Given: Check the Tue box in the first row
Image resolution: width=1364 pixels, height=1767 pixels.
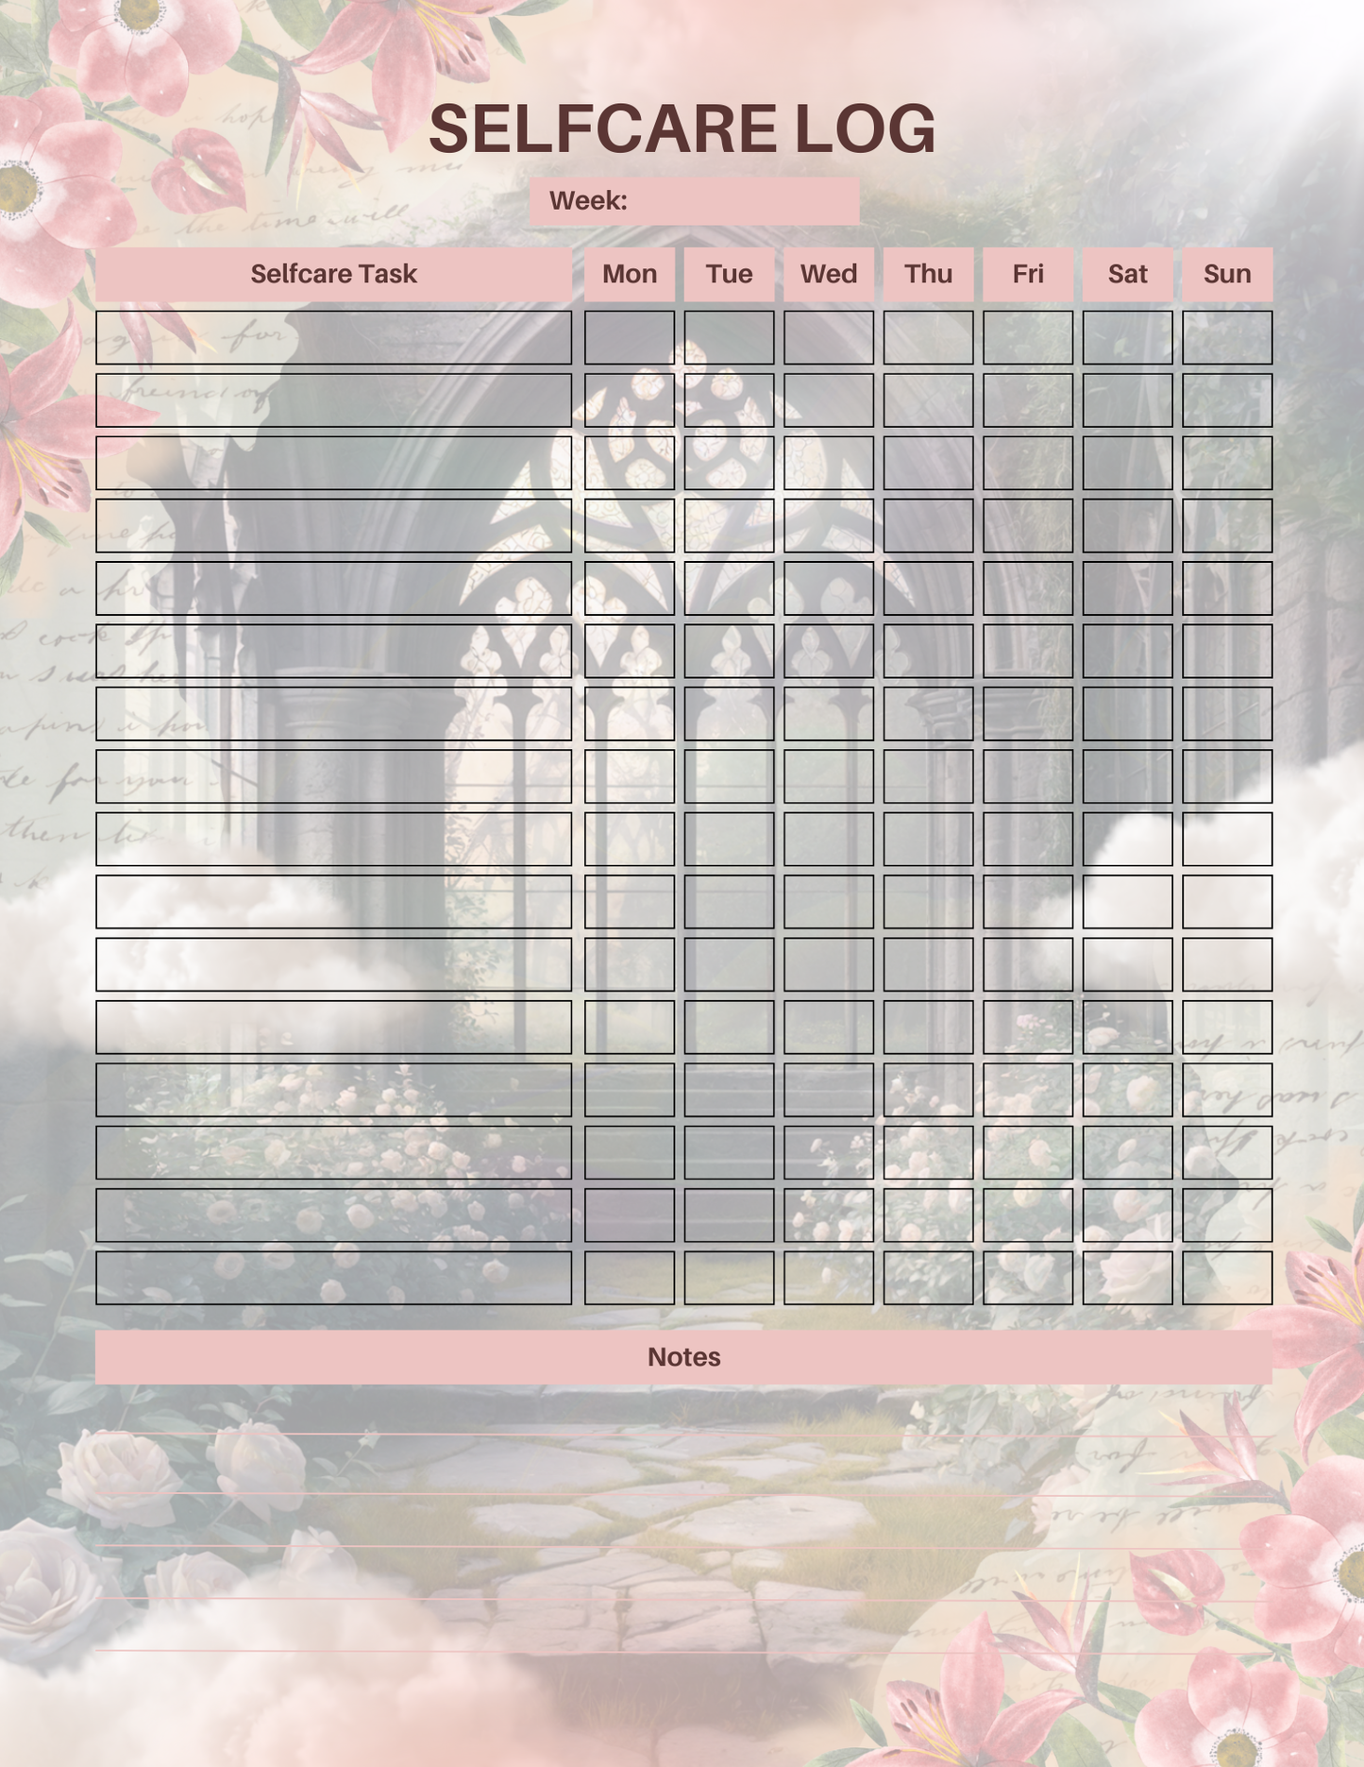Looking at the screenshot, I should 729,337.
